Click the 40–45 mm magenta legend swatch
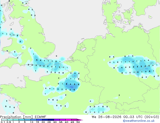 point(68,120)
